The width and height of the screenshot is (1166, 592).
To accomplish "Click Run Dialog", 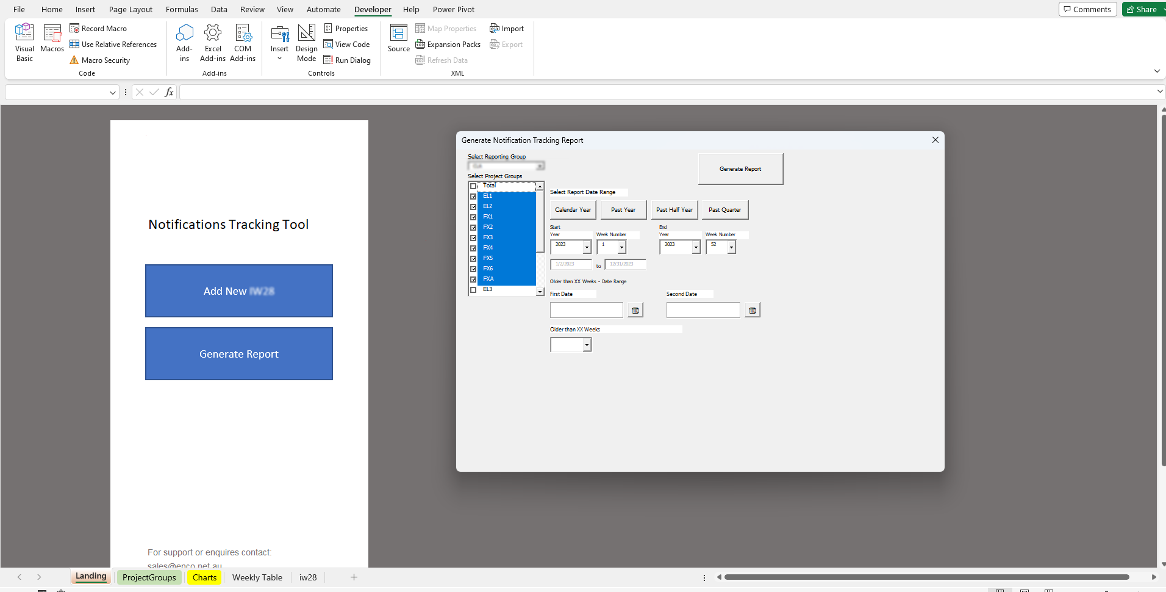I will (347, 60).
